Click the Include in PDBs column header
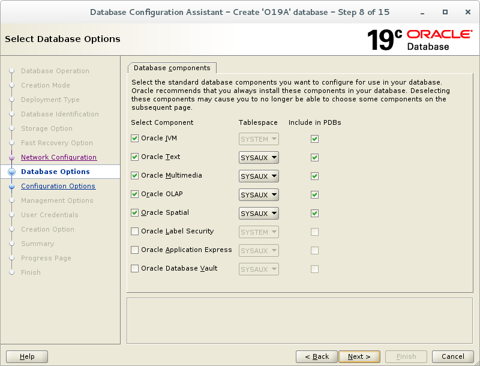 click(x=314, y=122)
